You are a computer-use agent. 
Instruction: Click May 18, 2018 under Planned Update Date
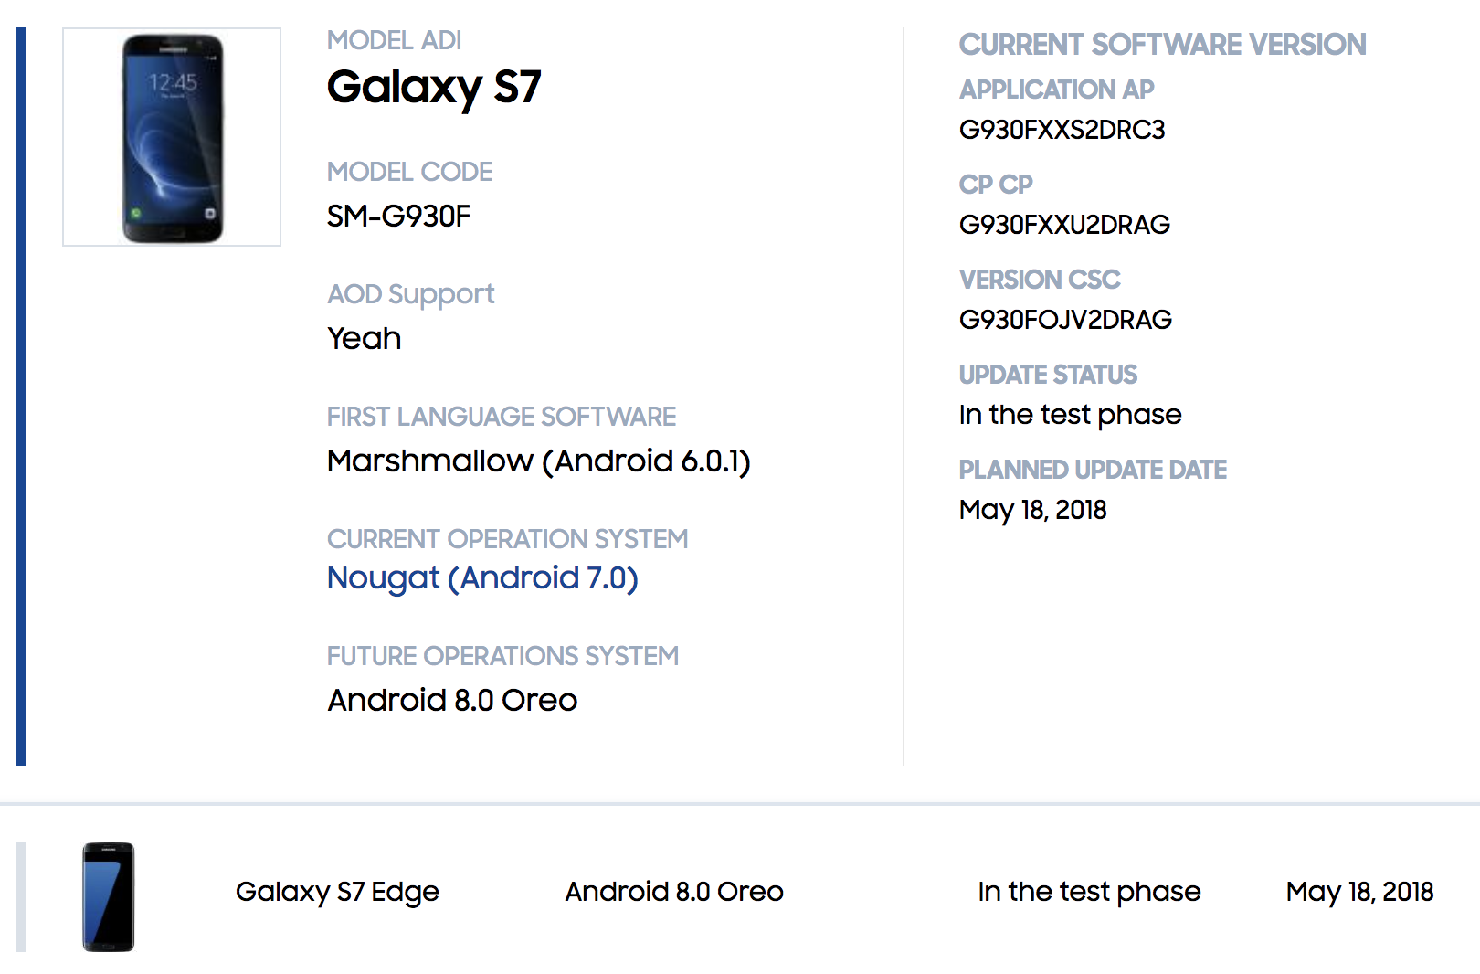click(x=1032, y=510)
